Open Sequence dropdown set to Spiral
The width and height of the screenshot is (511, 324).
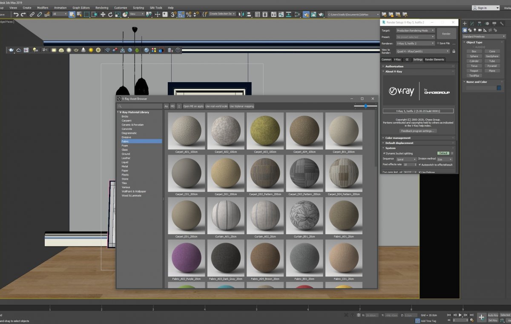point(406,159)
